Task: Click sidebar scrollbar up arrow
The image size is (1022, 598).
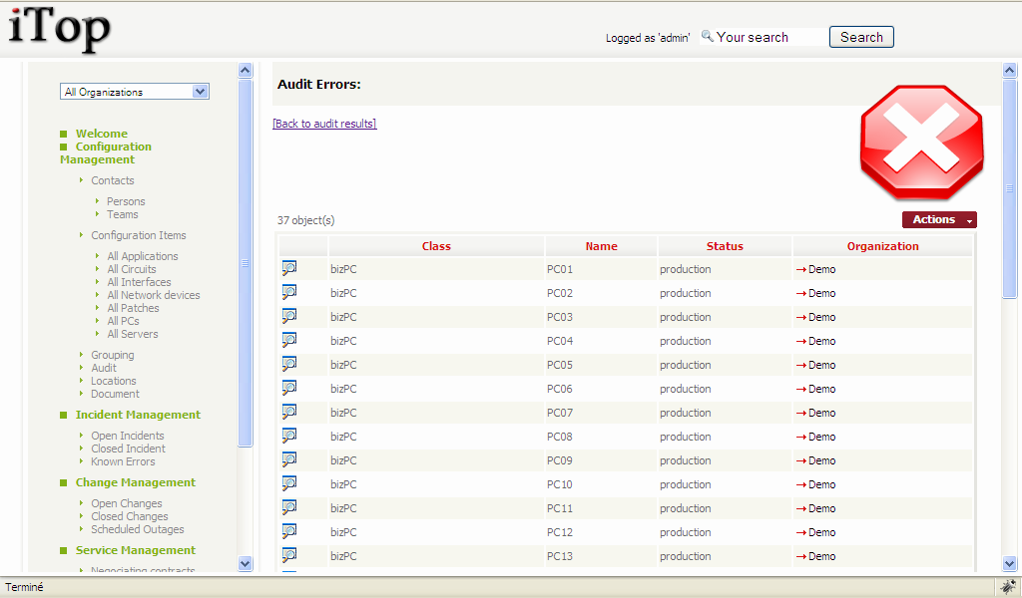Action: pyautogui.click(x=246, y=71)
